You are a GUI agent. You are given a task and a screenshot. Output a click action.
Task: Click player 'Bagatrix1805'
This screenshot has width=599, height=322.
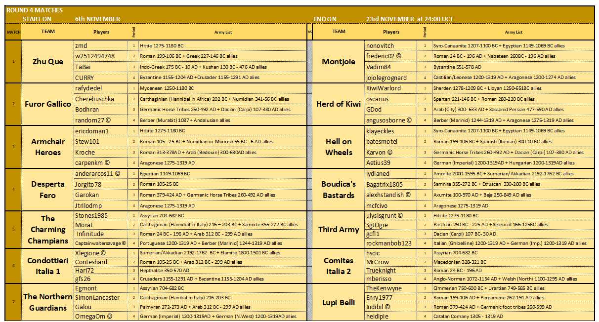pos(385,184)
